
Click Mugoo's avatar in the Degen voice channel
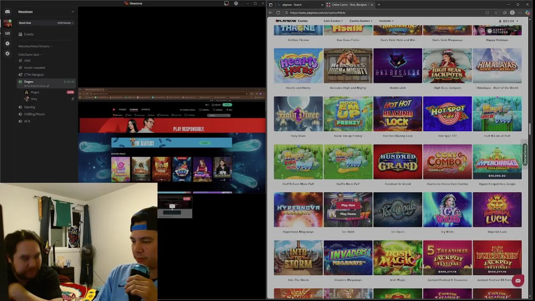point(27,92)
